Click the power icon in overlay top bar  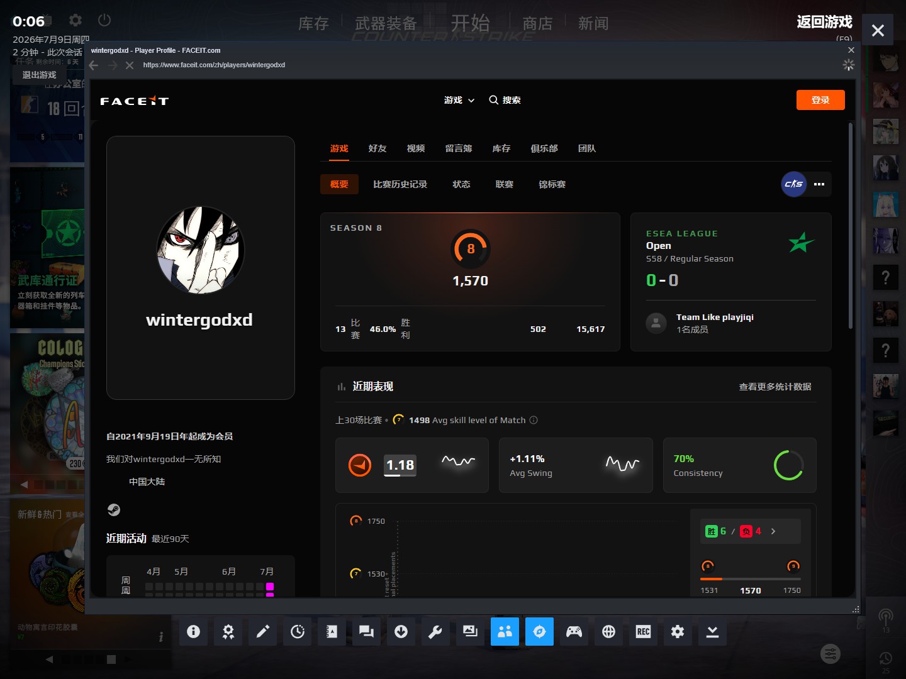coord(104,20)
